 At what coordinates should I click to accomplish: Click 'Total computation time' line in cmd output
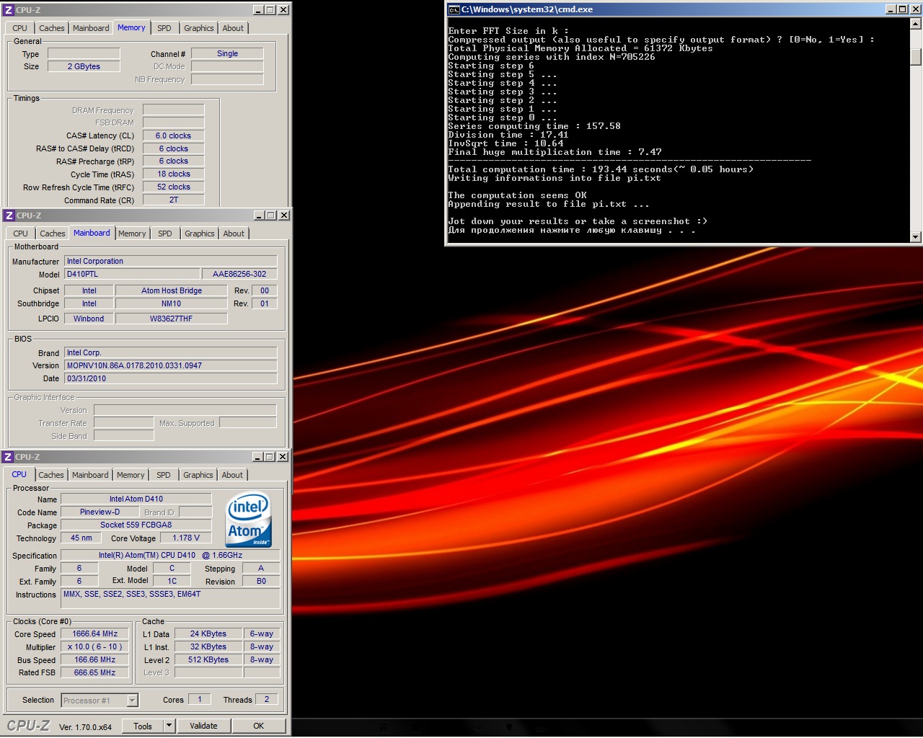coord(601,169)
